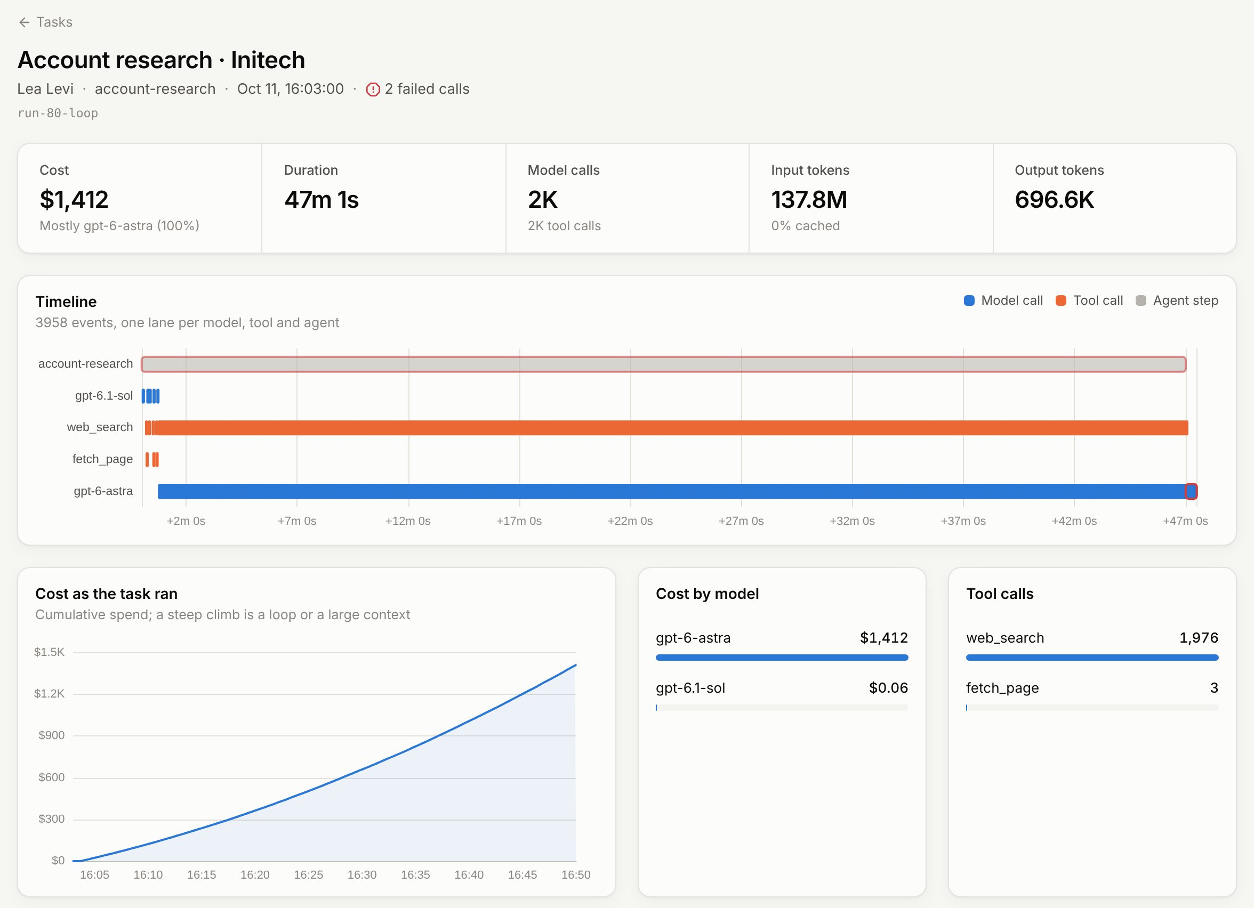Click the account-research agent name in header
The height and width of the screenshot is (908, 1254).
(x=155, y=89)
